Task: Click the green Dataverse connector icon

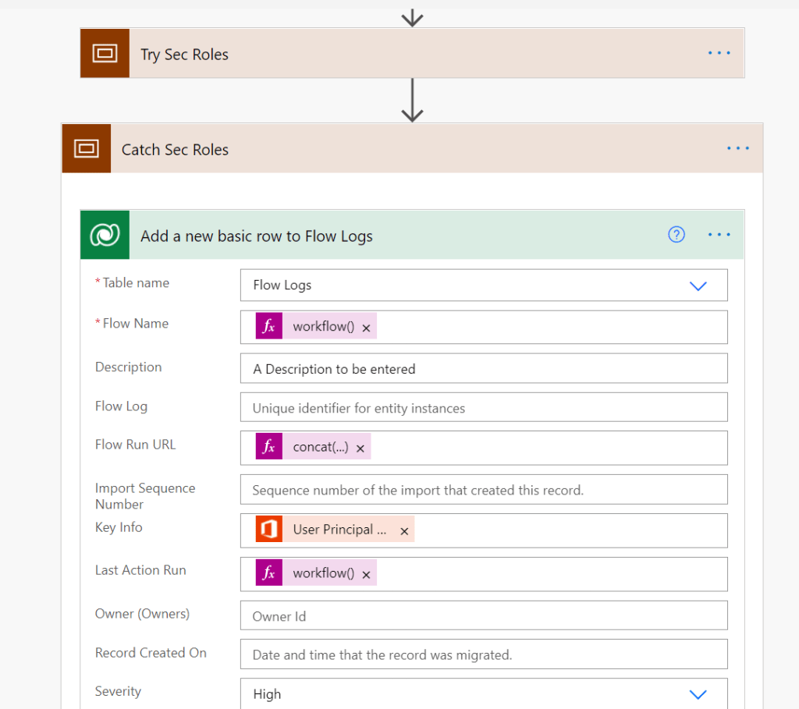Action: (105, 235)
